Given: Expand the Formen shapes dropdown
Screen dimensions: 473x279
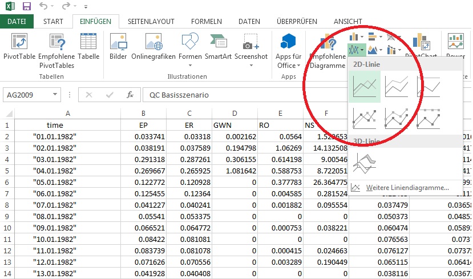Looking at the screenshot, I should [190, 65].
